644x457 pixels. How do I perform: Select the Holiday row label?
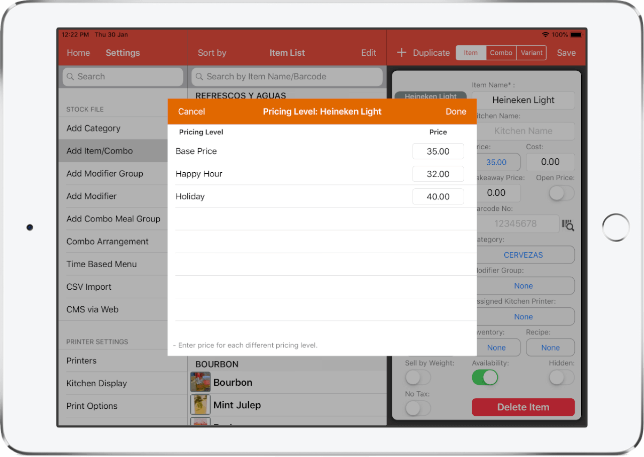tap(190, 196)
